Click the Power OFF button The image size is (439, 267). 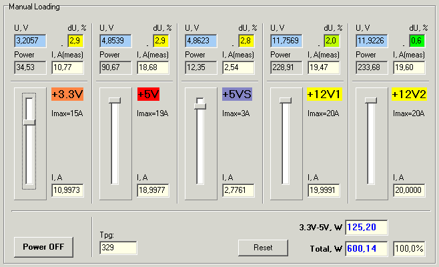pyautogui.click(x=43, y=247)
